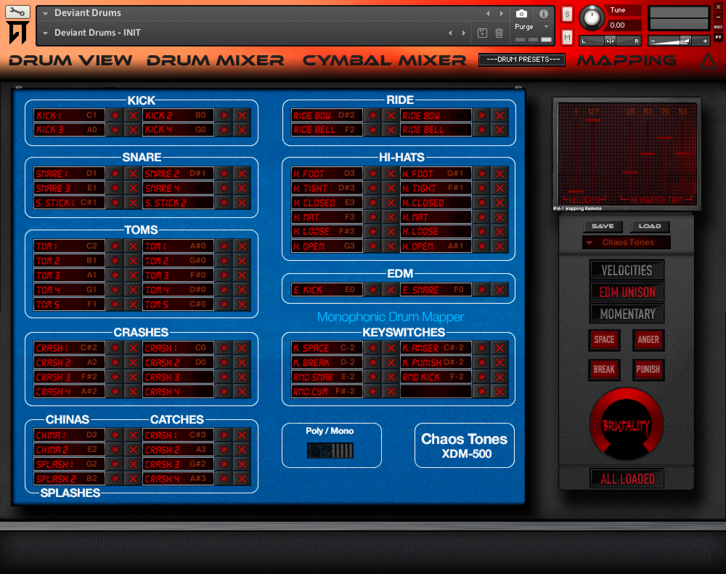
Task: Clear the SNARE 1 mapping with X
Action: (x=133, y=174)
